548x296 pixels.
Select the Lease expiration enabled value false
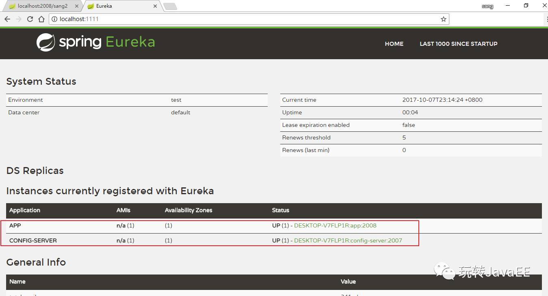409,125
